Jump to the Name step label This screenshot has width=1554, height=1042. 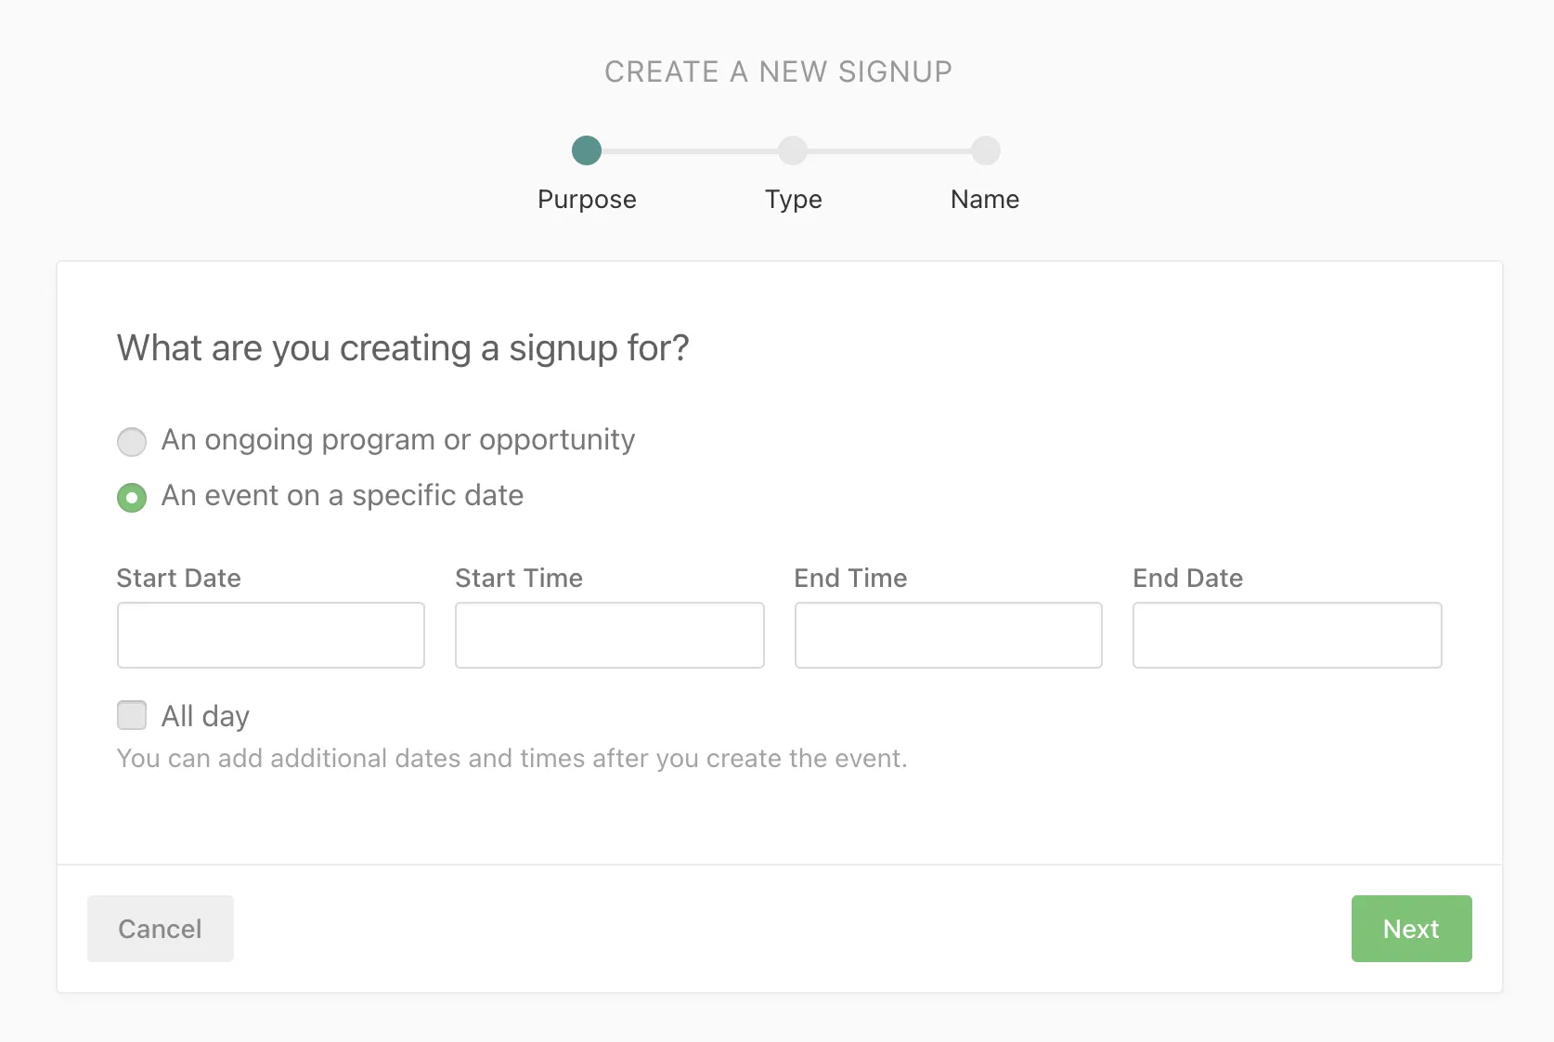point(985,200)
